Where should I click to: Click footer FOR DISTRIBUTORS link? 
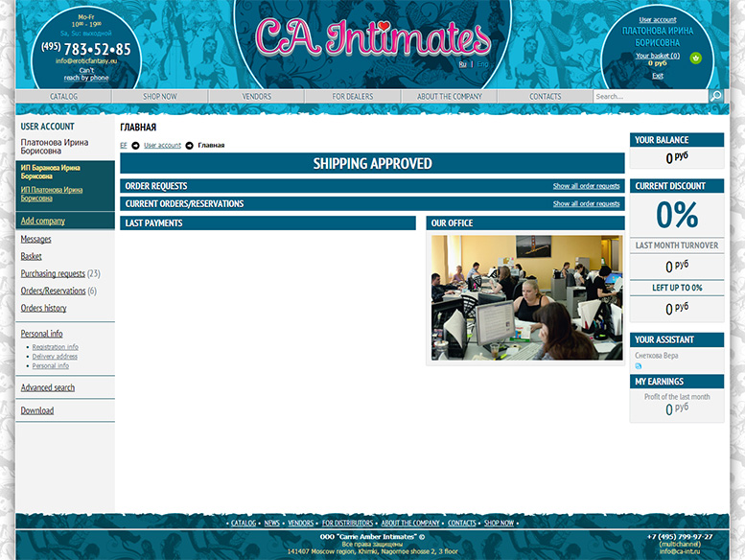click(347, 523)
